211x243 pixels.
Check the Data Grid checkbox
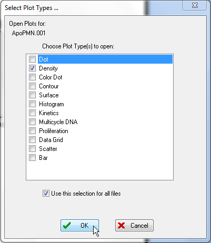point(32,140)
